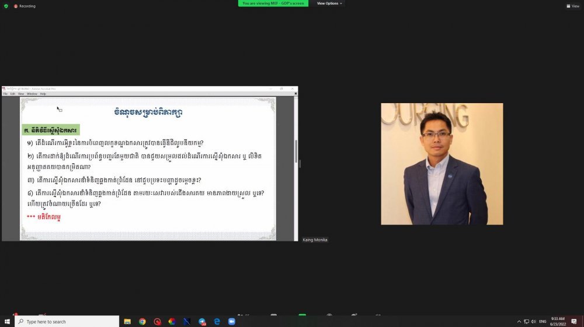Click the View layout button
The height and width of the screenshot is (327, 584).
click(x=572, y=6)
